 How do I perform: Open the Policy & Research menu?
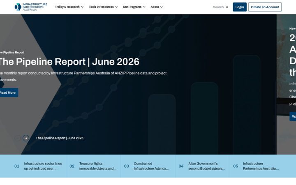click(69, 7)
